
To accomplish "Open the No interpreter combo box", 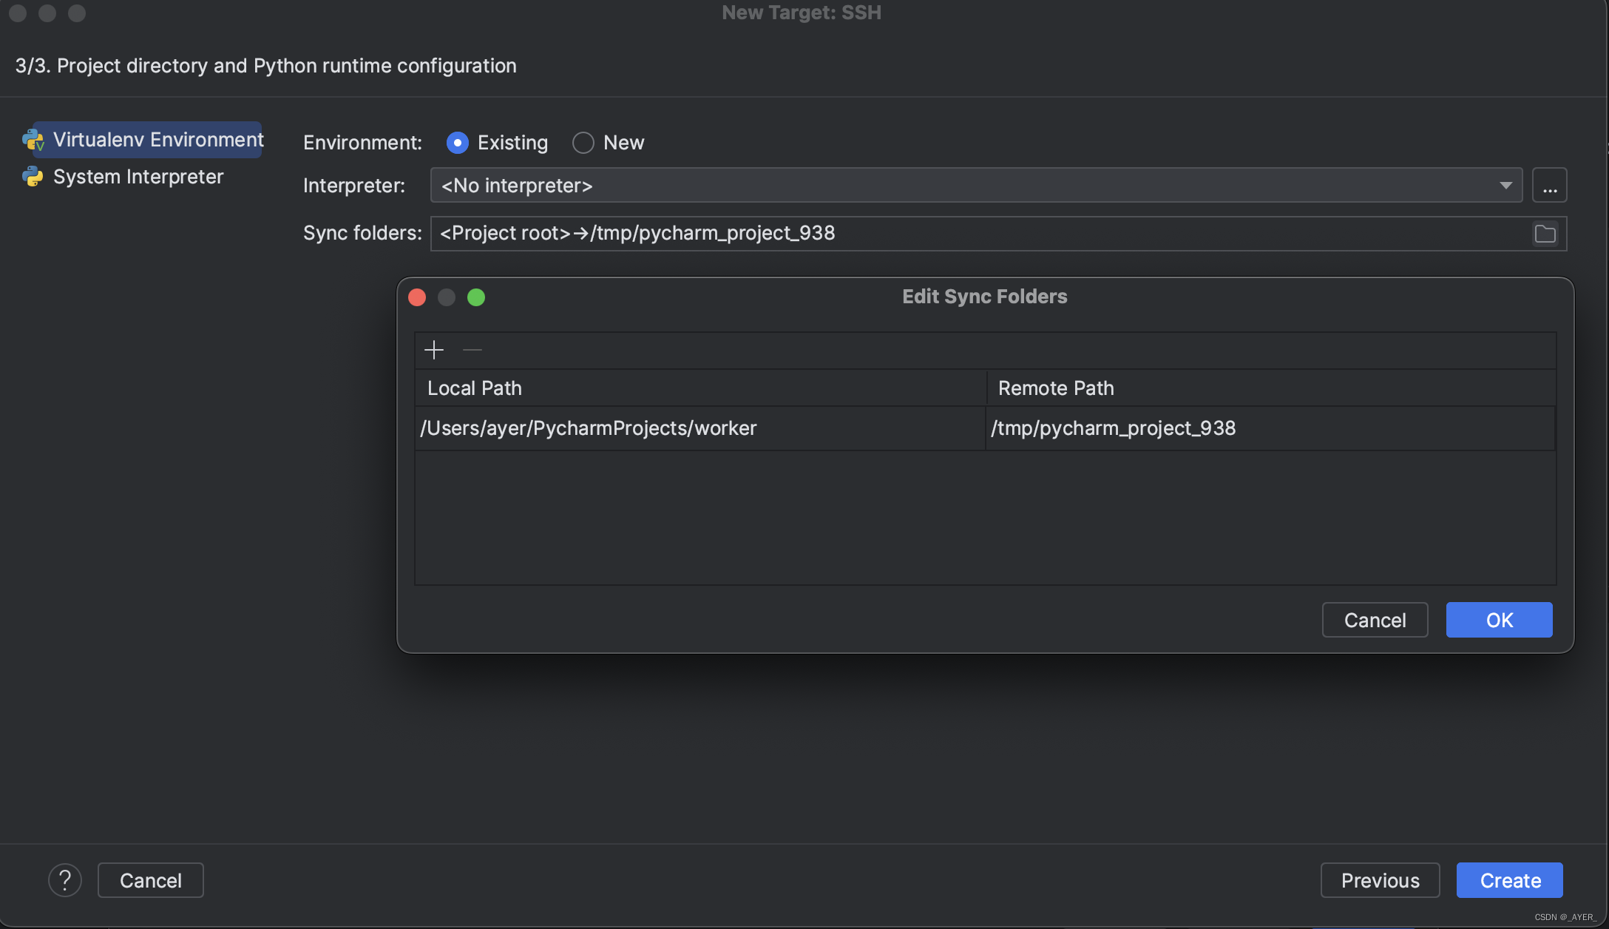I will 961,186.
